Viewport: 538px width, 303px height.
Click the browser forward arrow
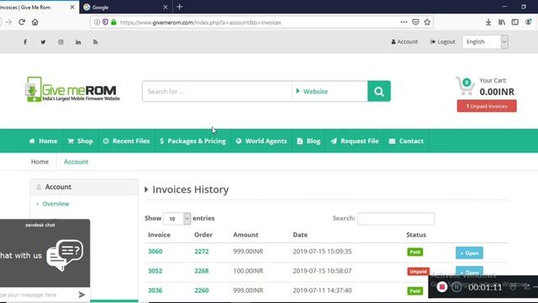8,23
